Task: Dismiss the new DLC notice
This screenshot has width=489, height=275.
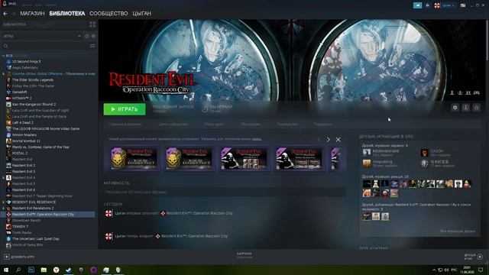Action: tap(338, 140)
